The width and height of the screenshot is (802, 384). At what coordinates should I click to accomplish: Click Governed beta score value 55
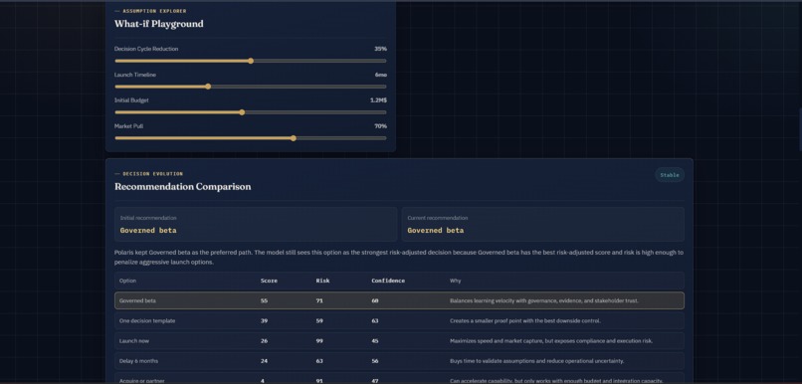(x=264, y=300)
